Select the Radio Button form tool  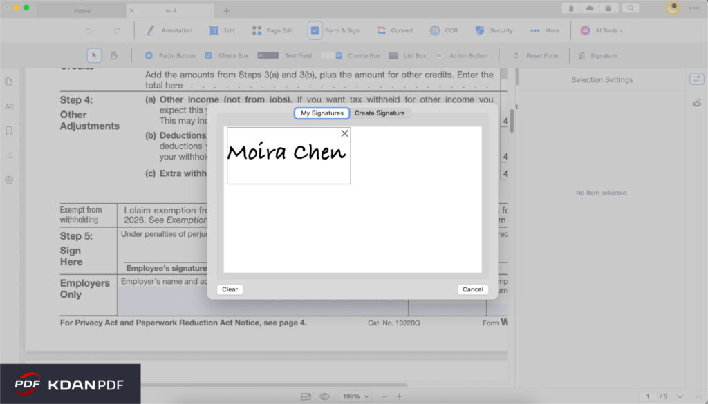pyautogui.click(x=170, y=55)
